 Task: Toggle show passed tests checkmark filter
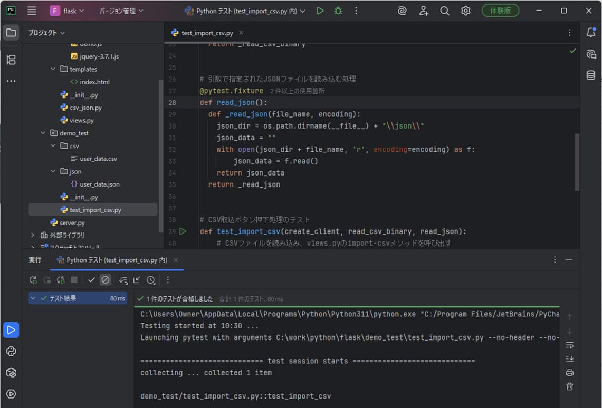point(91,280)
